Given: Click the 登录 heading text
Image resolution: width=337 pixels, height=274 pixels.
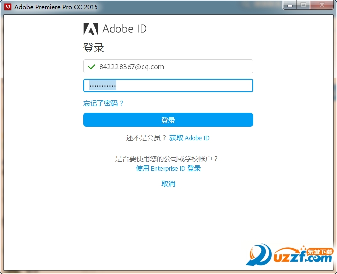Looking at the screenshot, I should coord(94,48).
